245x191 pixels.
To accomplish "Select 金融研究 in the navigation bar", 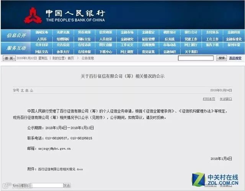I will [127, 39].
